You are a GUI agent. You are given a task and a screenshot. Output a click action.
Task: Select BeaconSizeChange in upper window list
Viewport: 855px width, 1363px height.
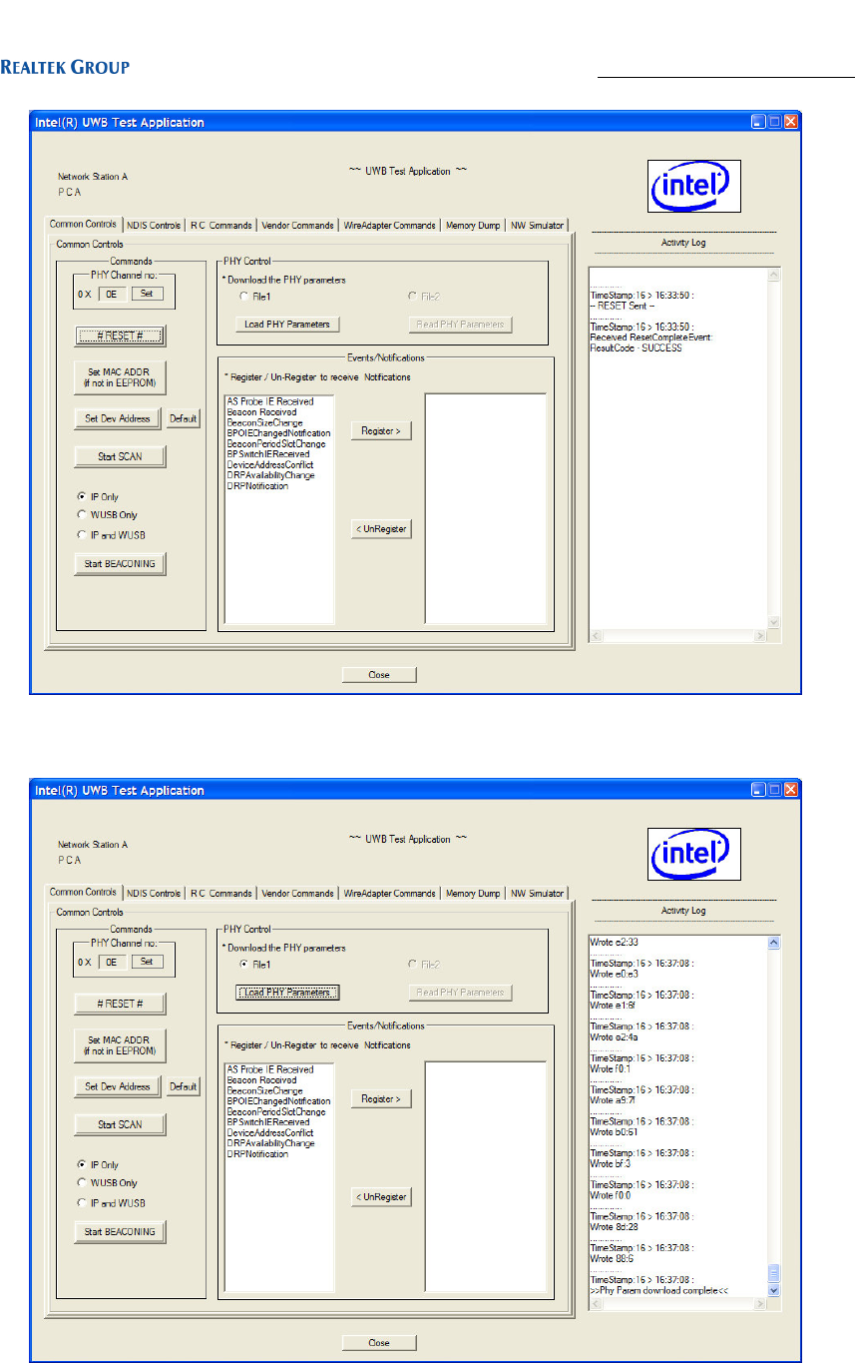265,422
